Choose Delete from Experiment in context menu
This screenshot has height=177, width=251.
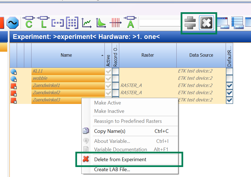(120, 159)
